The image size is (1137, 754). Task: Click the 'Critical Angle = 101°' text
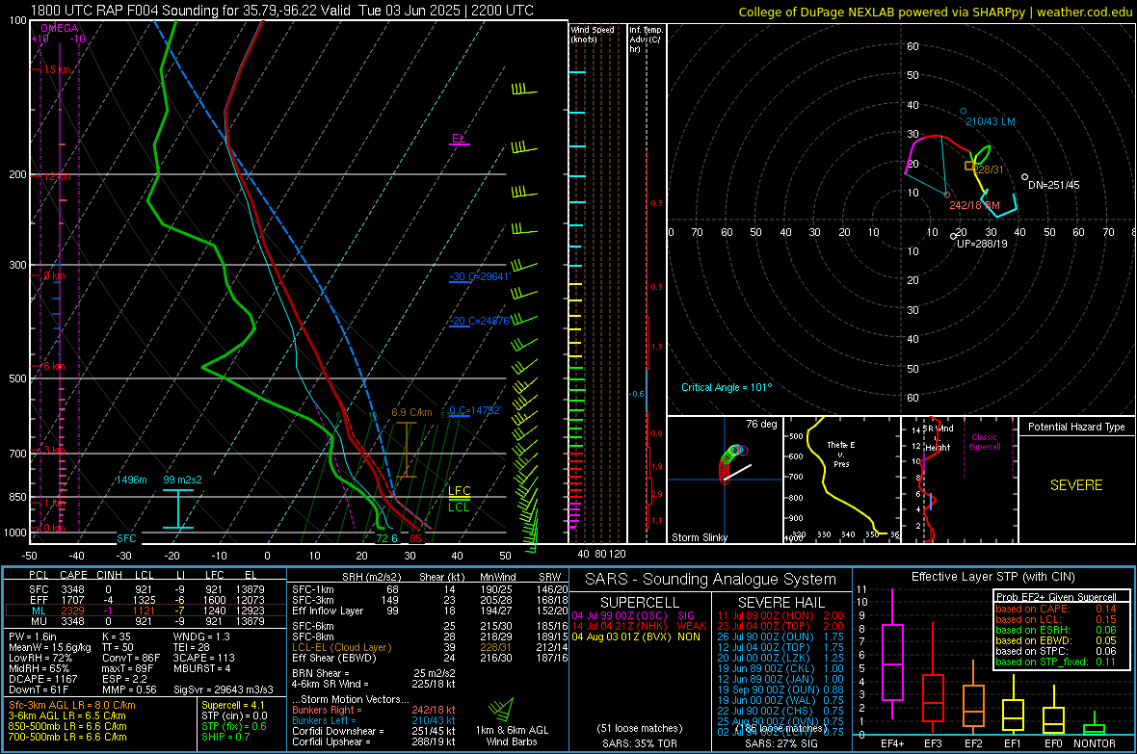tap(727, 387)
